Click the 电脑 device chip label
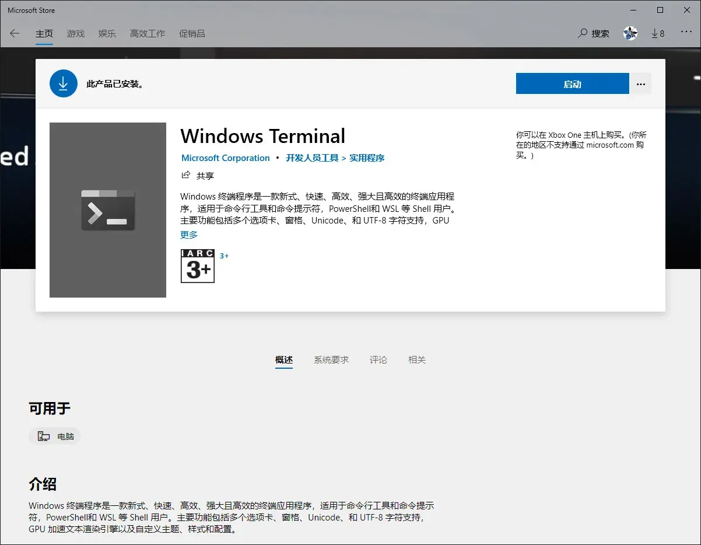701x545 pixels. coord(66,436)
